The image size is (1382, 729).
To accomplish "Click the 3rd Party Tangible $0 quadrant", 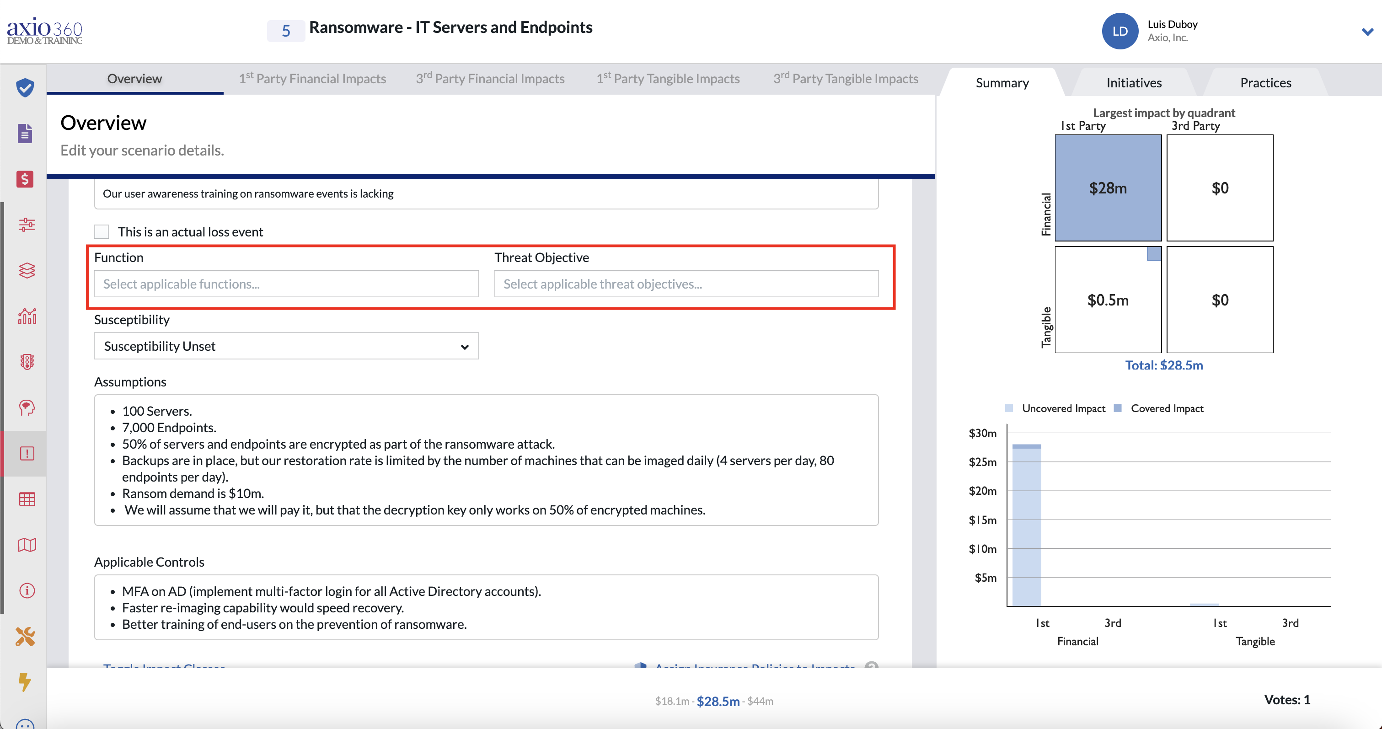I will (x=1220, y=299).
